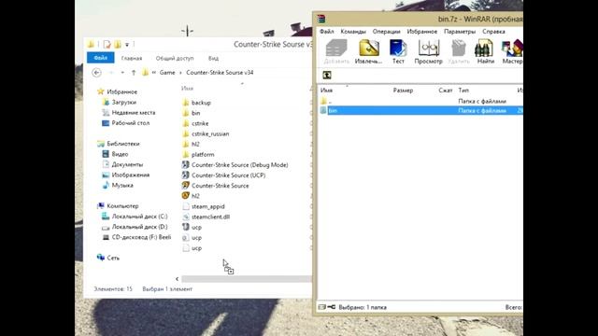This screenshot has height=336, width=598.
Task: Open CD-дисковод (F:) drive
Action: click(136, 237)
